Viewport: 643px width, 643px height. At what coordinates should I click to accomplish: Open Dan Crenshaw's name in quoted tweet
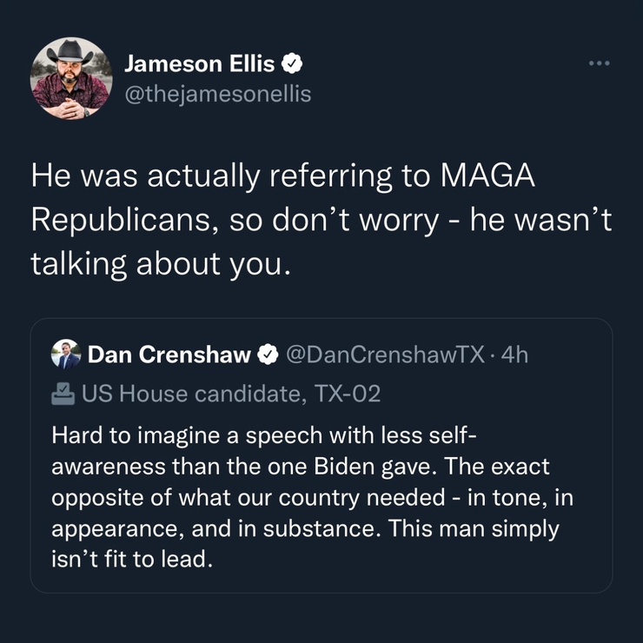169,355
